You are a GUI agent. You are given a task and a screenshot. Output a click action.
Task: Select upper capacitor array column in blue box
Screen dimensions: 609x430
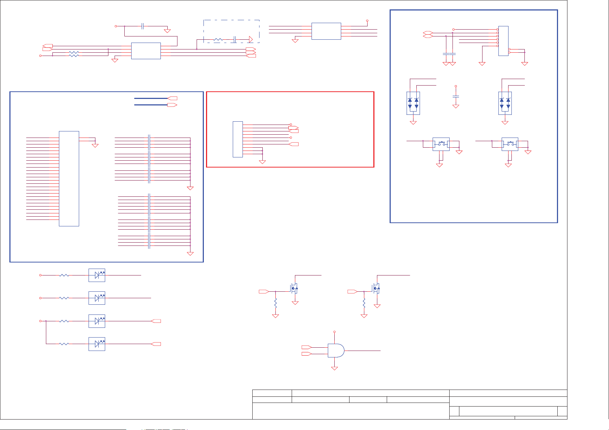point(149,159)
